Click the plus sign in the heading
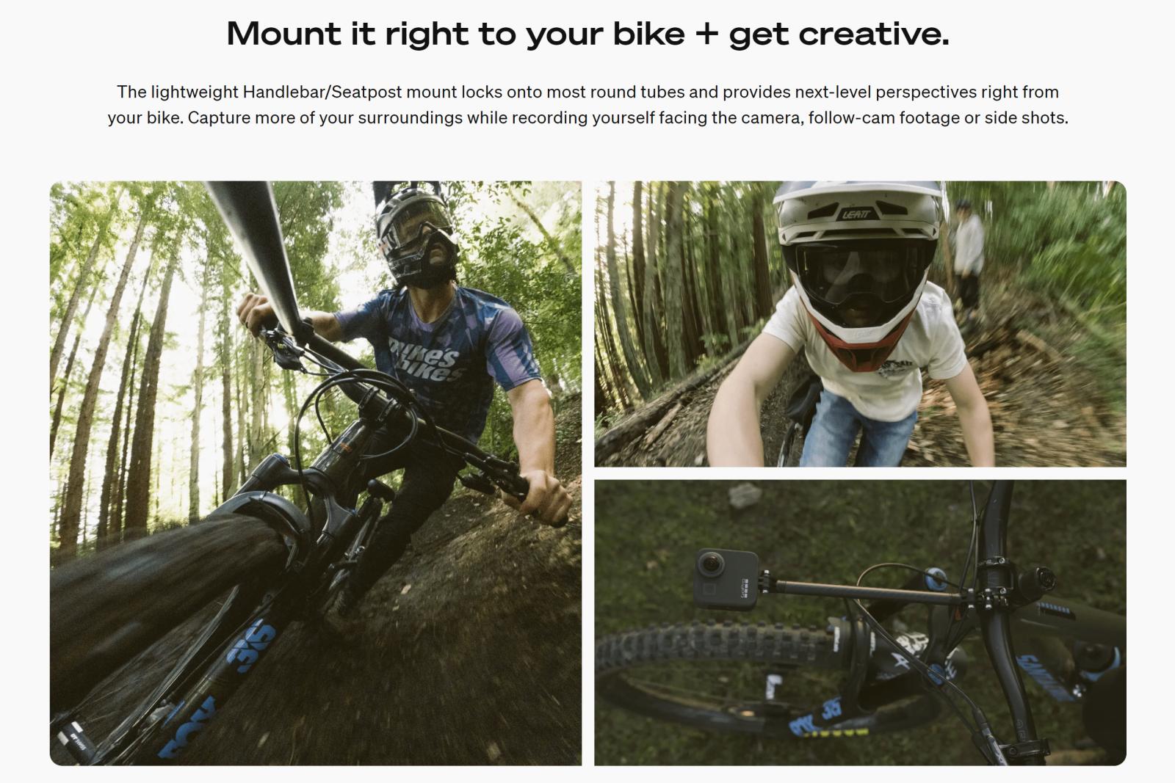The image size is (1175, 783). [x=706, y=34]
